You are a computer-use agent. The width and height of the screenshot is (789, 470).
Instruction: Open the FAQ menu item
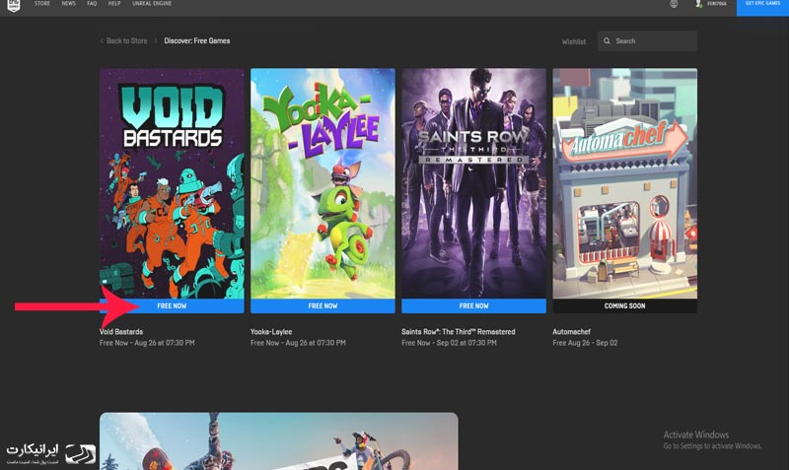coord(92,4)
